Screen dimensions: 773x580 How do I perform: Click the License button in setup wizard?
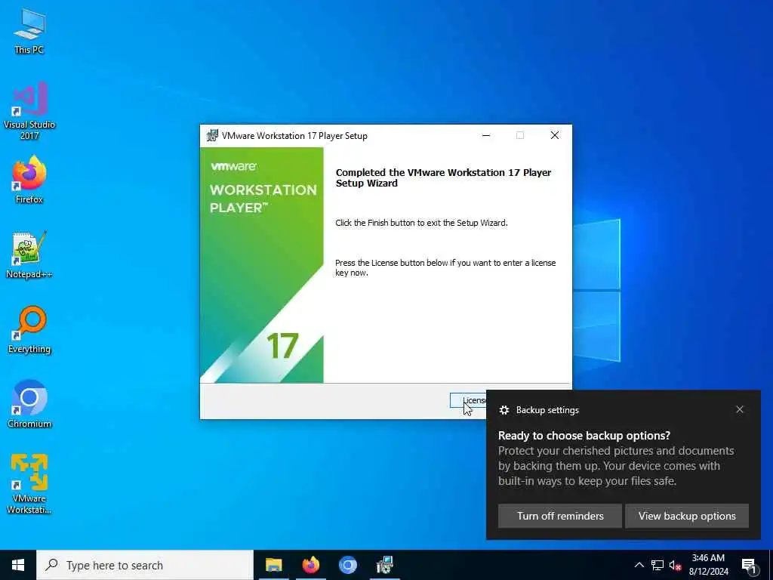468,400
